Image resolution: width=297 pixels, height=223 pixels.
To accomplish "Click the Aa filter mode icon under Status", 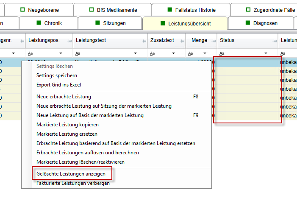I will click(222, 53).
